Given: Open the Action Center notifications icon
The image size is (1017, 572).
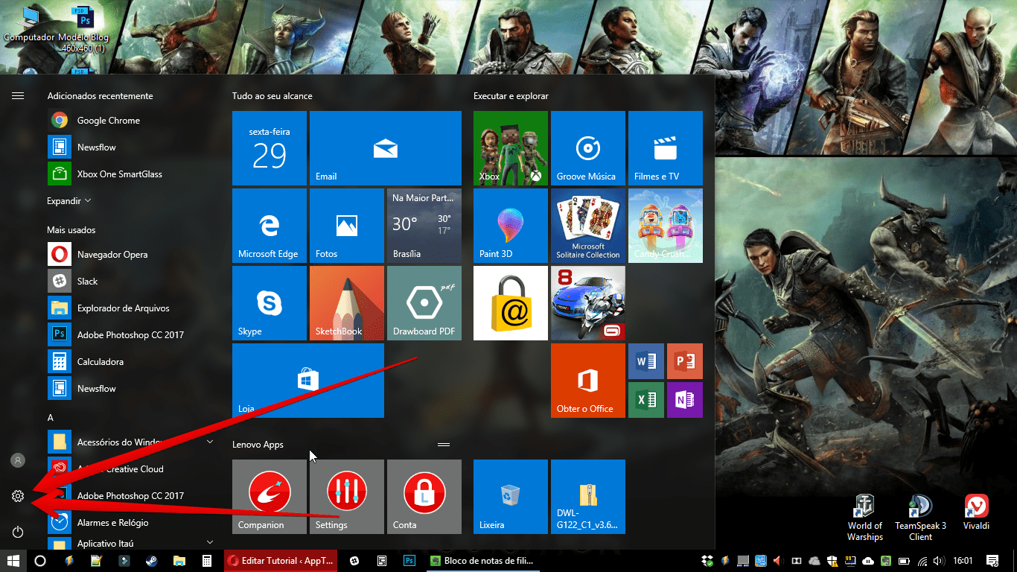Looking at the screenshot, I should click(x=992, y=560).
